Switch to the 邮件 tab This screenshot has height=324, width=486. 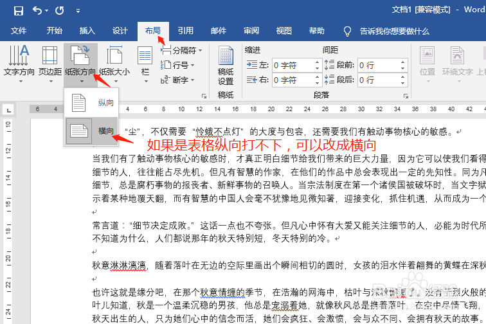click(219, 31)
